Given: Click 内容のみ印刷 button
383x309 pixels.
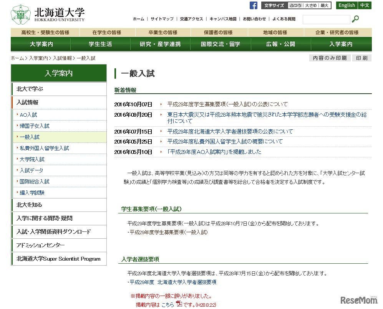Looking at the screenshot, I should point(330,58).
